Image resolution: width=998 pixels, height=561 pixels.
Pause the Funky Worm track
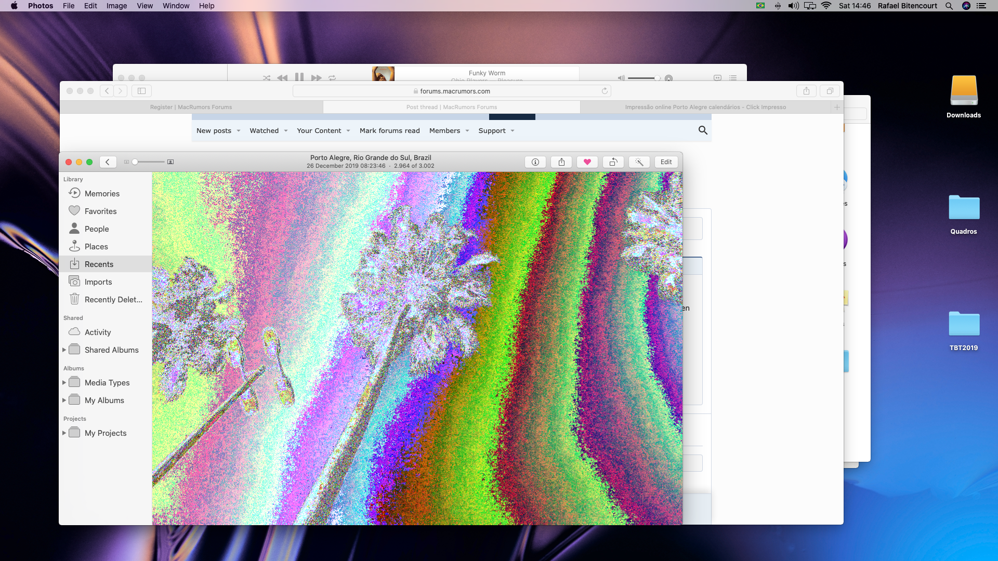coord(299,77)
